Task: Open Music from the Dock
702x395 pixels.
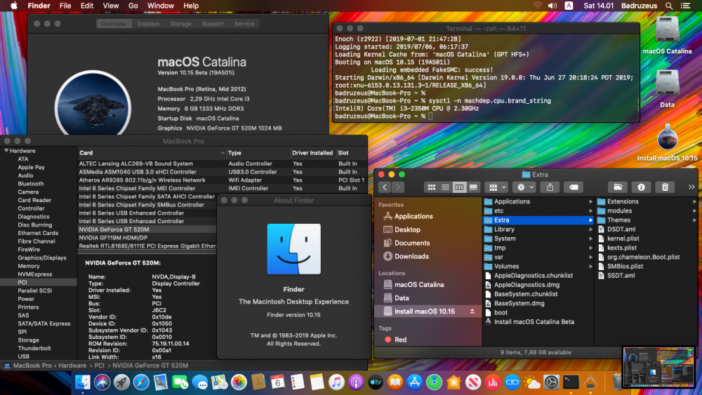Action: 336,382
